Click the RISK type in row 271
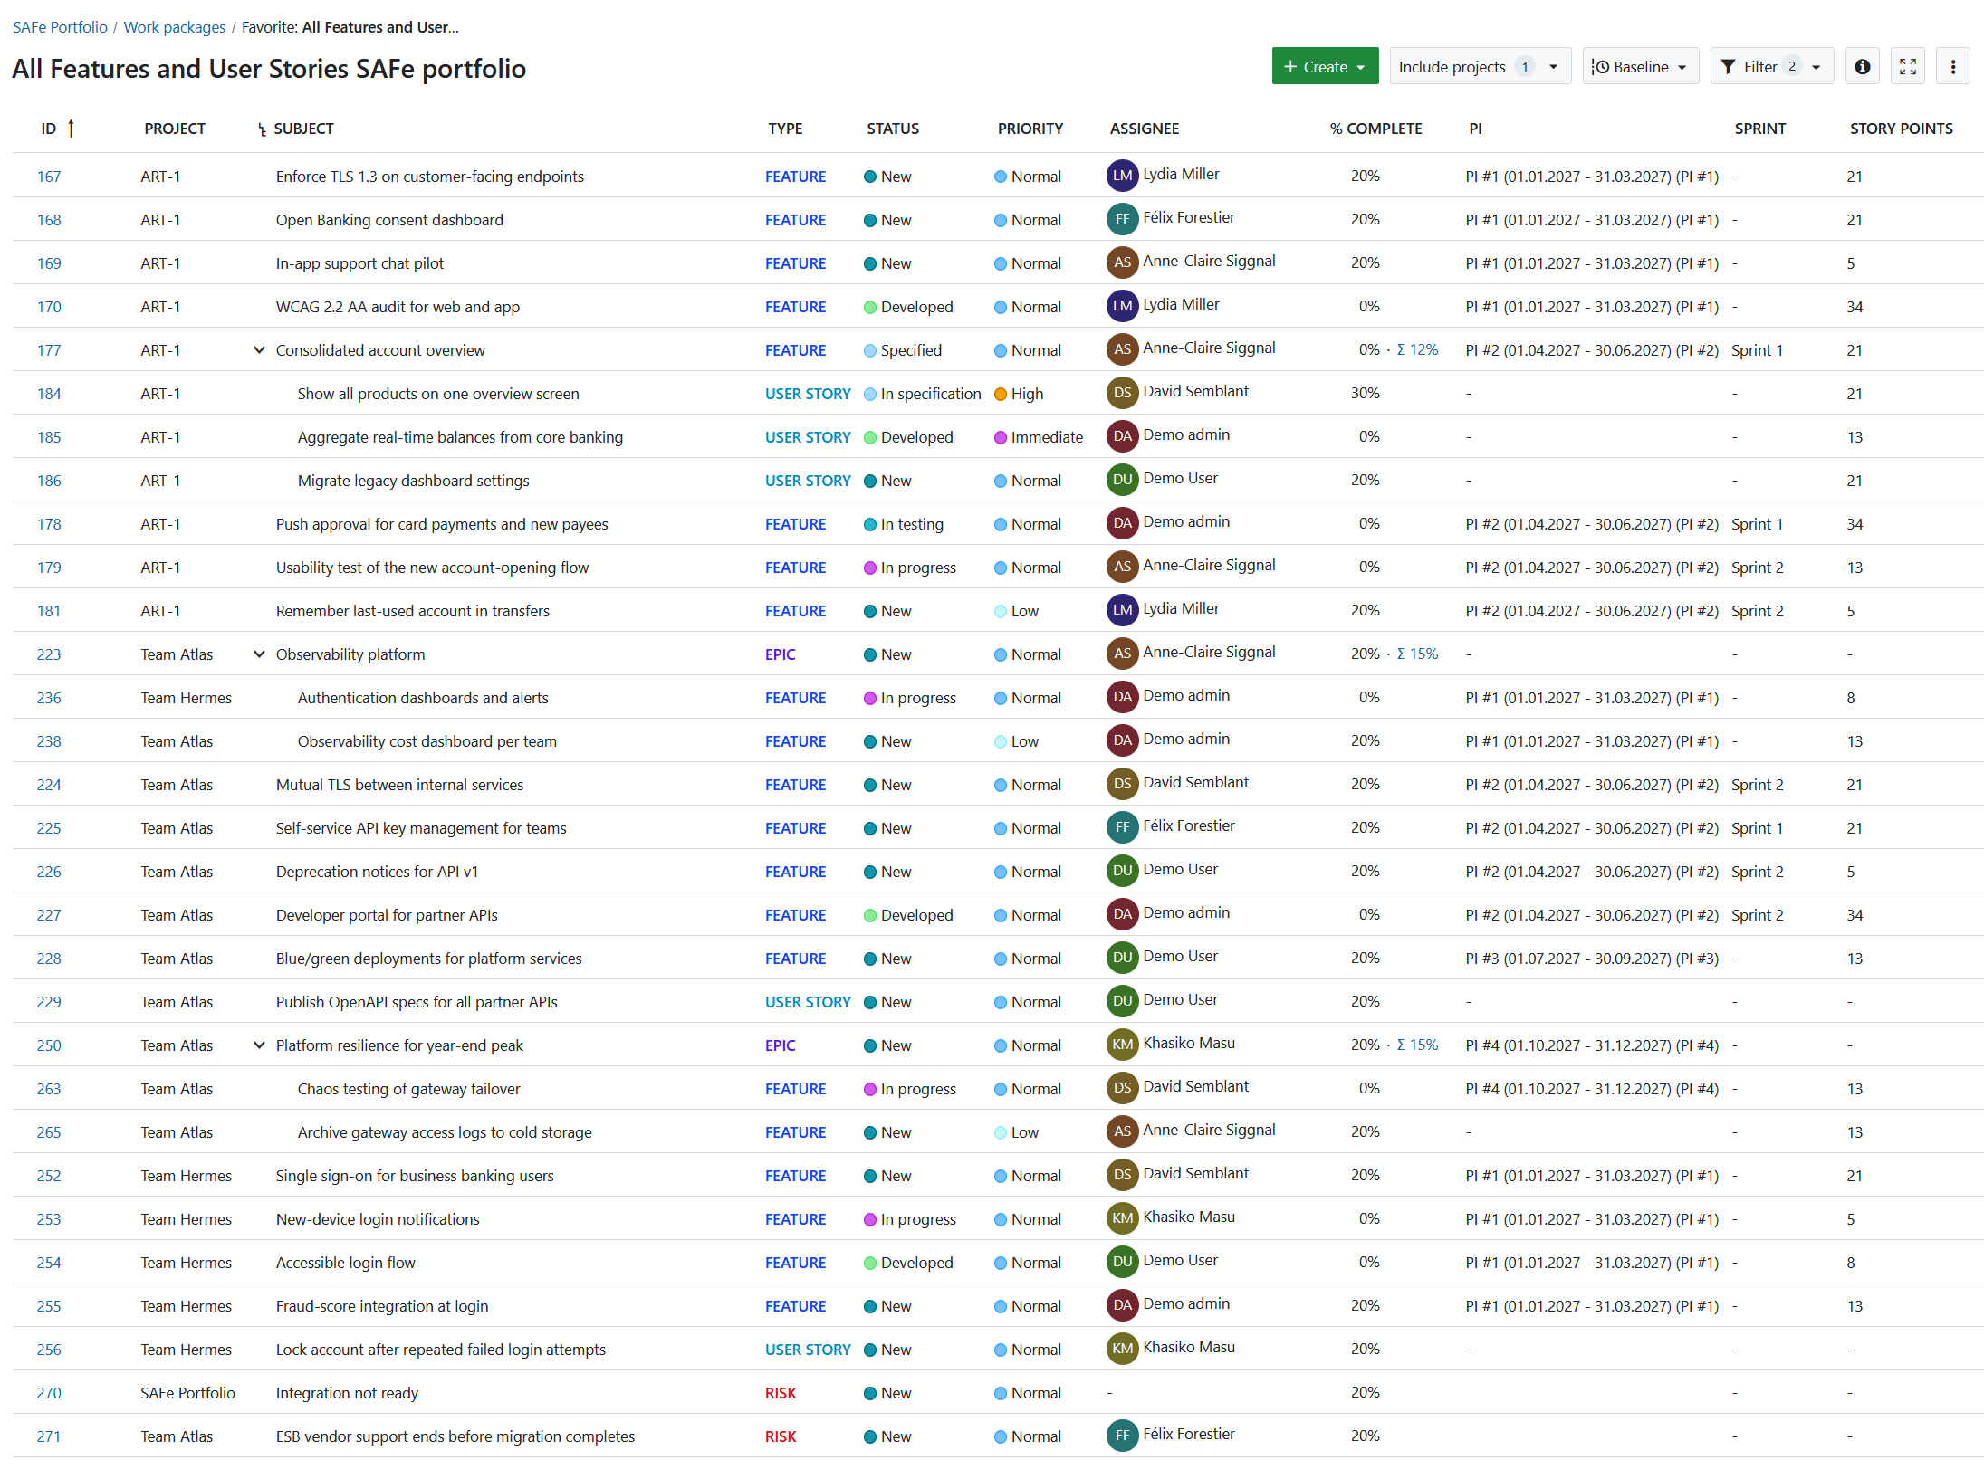 [781, 1436]
